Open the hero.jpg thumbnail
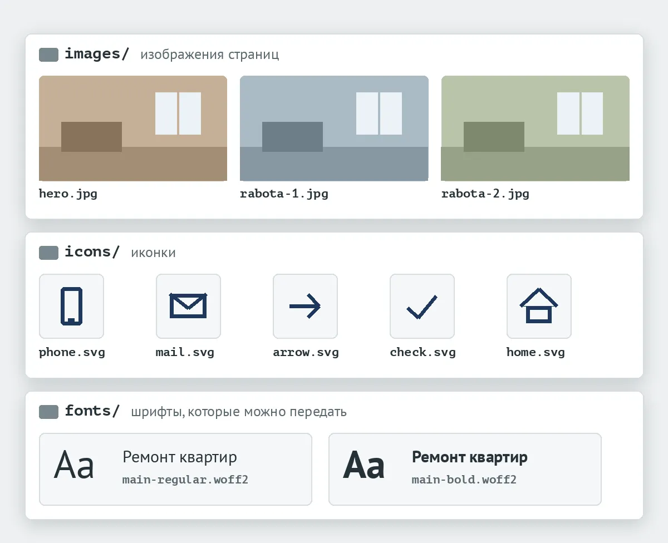This screenshot has width=668, height=543. click(x=133, y=129)
